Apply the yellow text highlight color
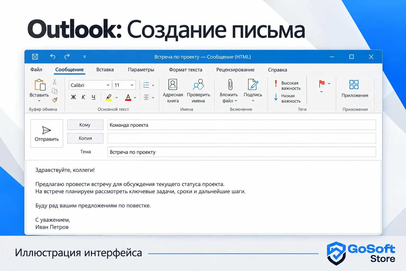 [109, 97]
